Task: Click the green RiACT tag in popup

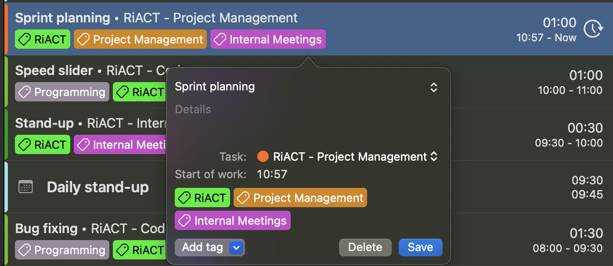Action: tap(202, 198)
